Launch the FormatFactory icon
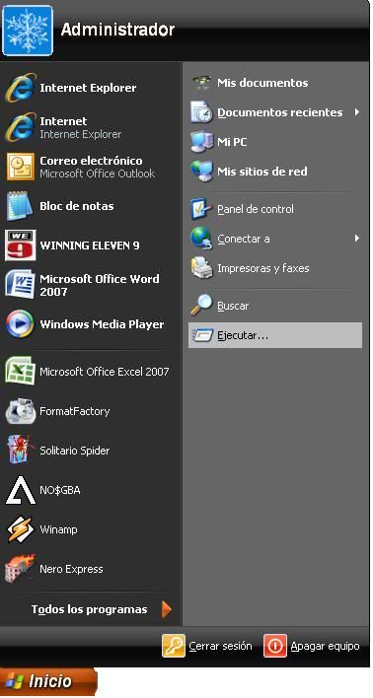The image size is (373, 698). pos(21,410)
